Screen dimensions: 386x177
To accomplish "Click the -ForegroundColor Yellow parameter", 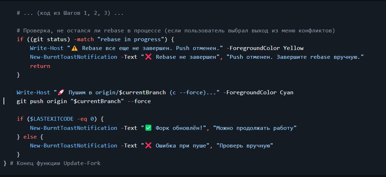I will [265, 48].
